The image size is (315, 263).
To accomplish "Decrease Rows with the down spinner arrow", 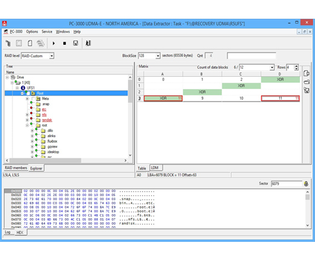I will 296,69.
